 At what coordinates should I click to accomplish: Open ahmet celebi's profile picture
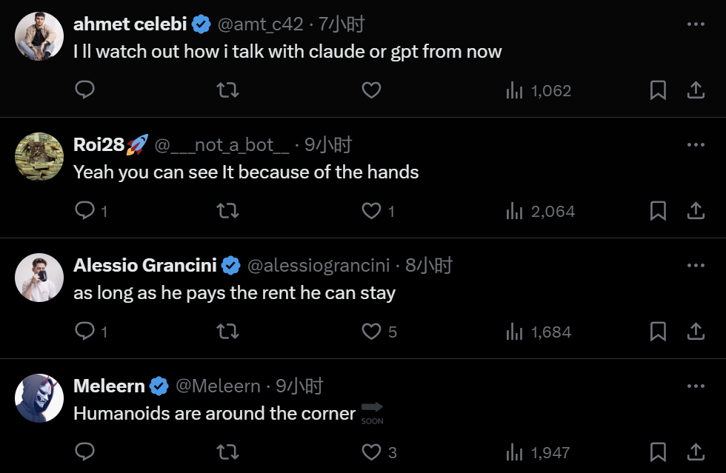[x=39, y=36]
